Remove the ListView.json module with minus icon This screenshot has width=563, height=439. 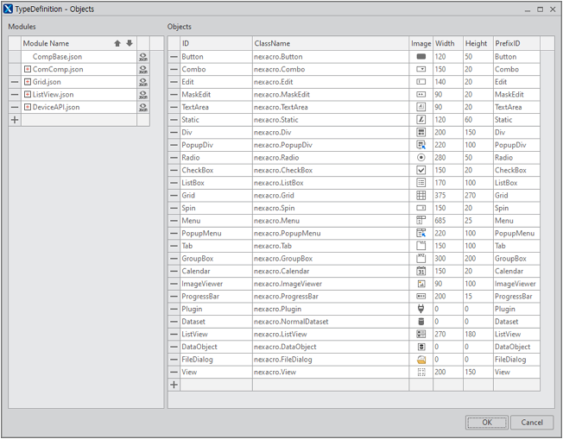(15, 95)
